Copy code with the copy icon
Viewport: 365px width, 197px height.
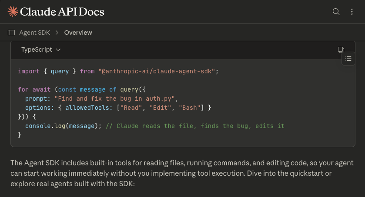[x=341, y=50]
